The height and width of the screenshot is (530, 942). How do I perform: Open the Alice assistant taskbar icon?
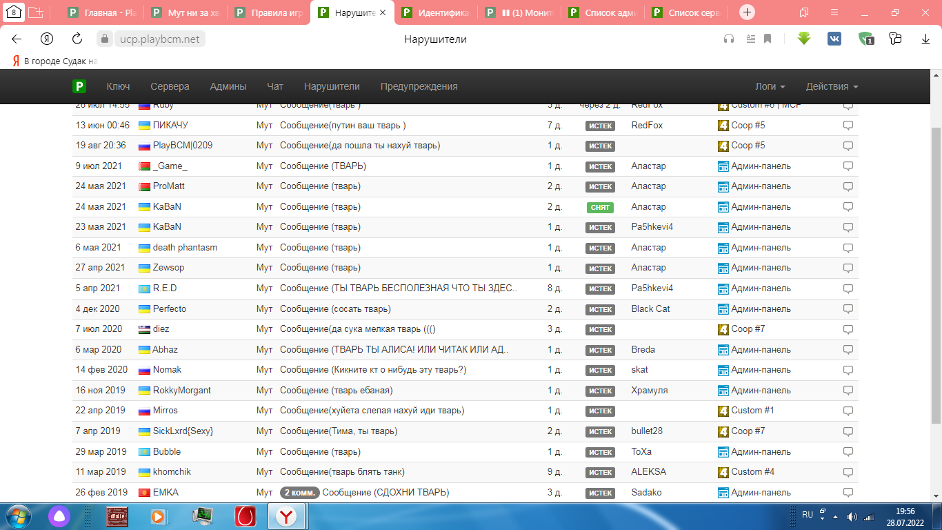tap(58, 516)
